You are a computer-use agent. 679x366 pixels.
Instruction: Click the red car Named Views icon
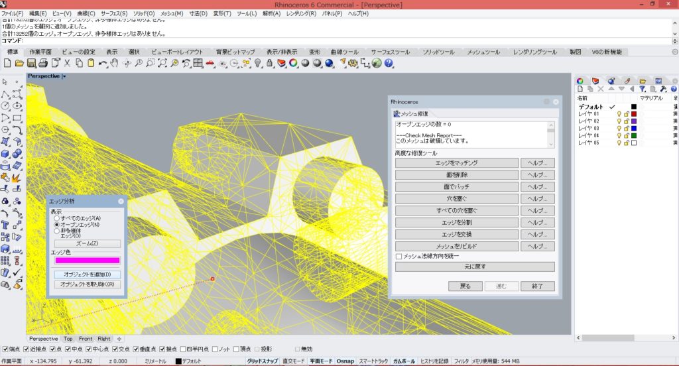(210, 63)
